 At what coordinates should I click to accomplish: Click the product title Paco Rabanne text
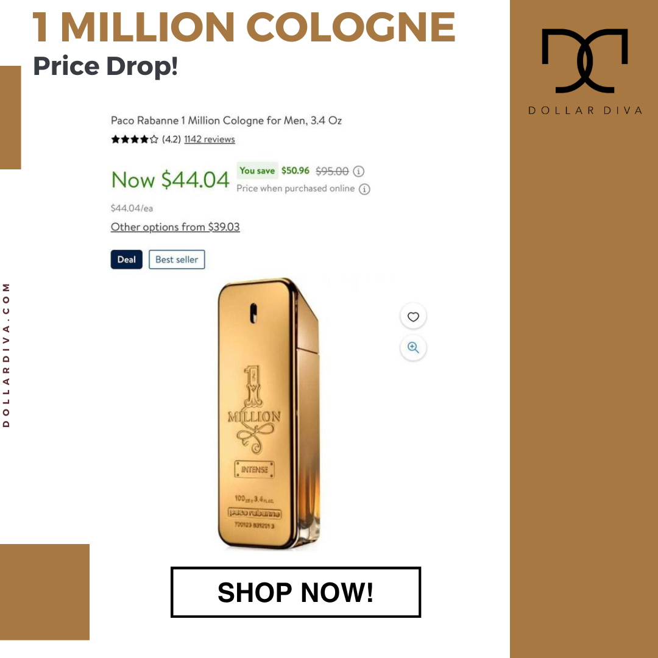coord(226,121)
